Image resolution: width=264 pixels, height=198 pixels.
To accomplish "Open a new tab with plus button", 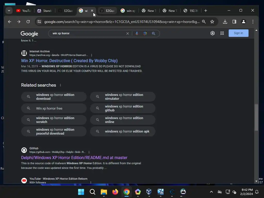I will (x=205, y=11).
